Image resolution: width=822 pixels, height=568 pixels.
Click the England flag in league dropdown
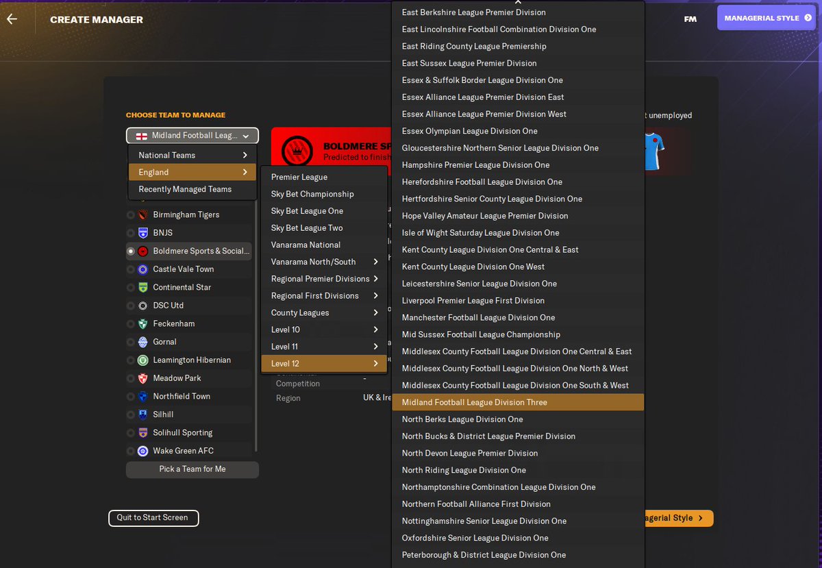tap(142, 136)
